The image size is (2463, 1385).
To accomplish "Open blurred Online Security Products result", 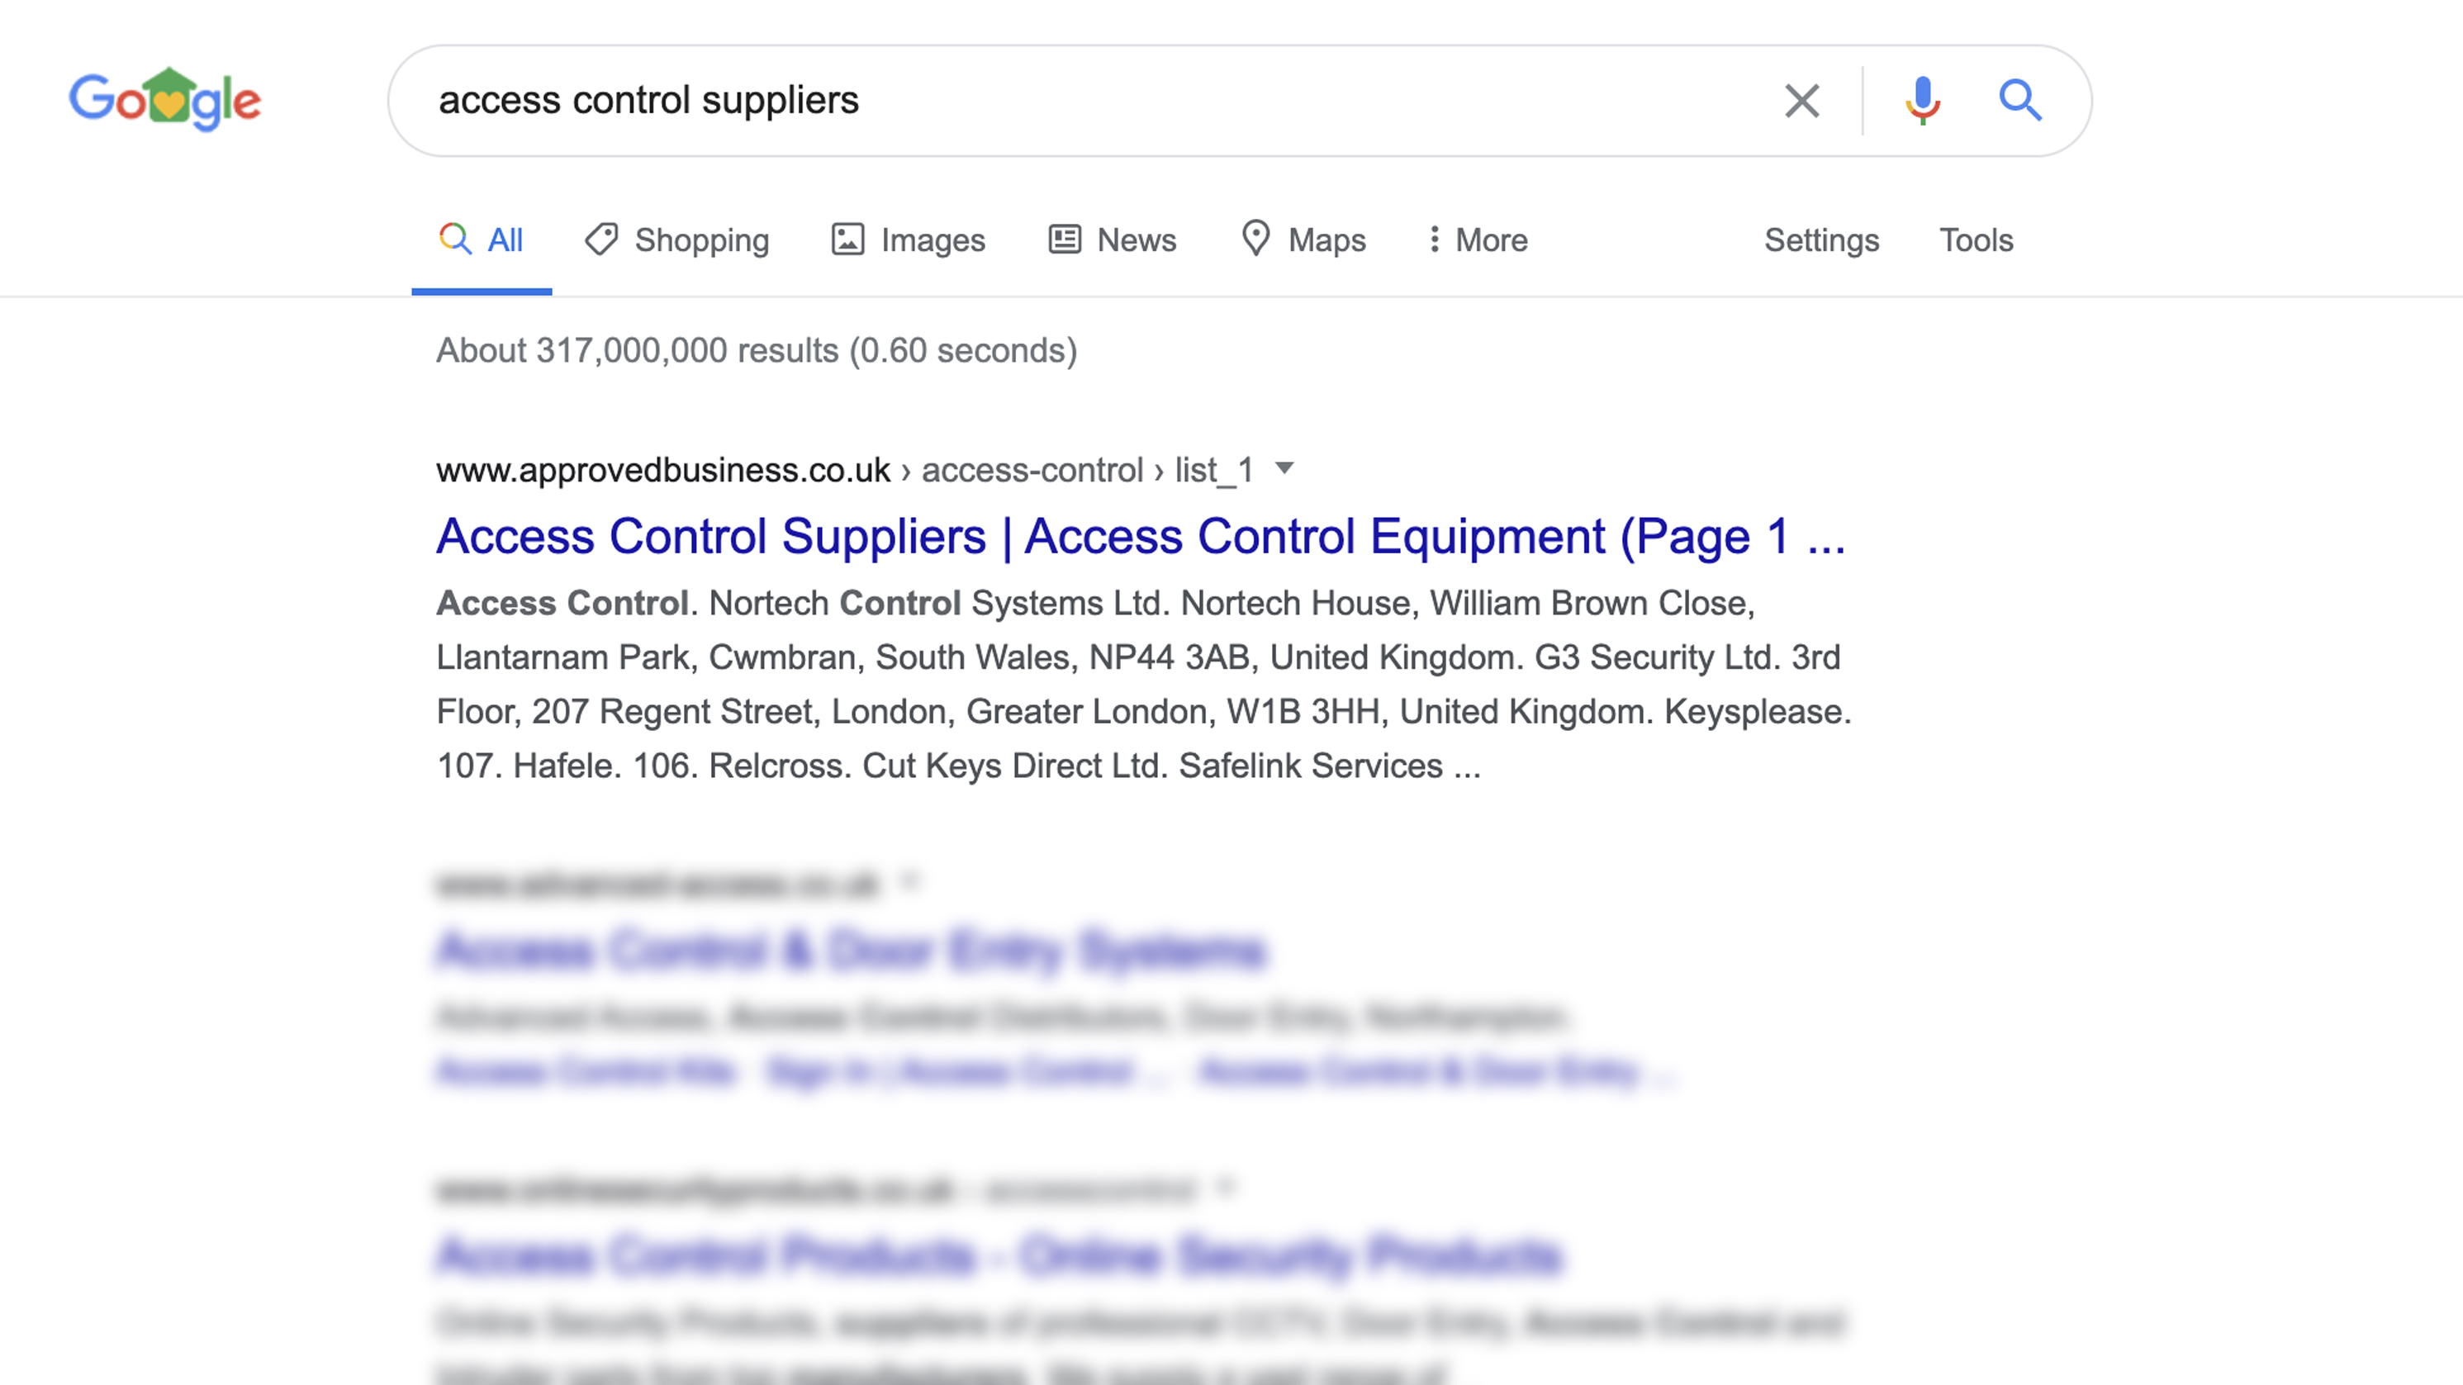I will (x=999, y=1256).
